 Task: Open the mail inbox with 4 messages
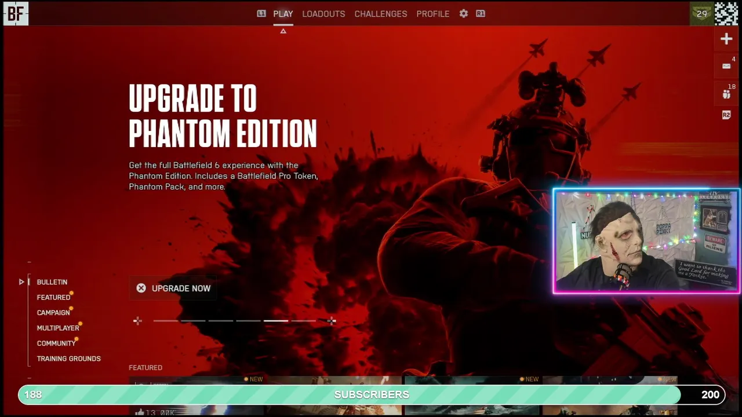click(x=726, y=66)
